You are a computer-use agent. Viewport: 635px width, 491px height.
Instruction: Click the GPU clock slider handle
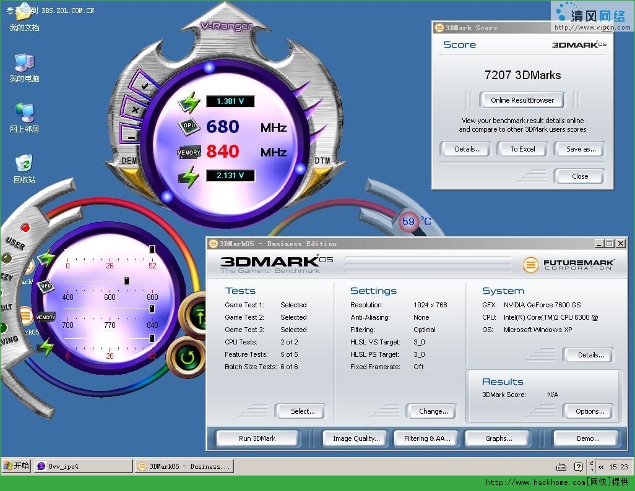click(x=126, y=281)
